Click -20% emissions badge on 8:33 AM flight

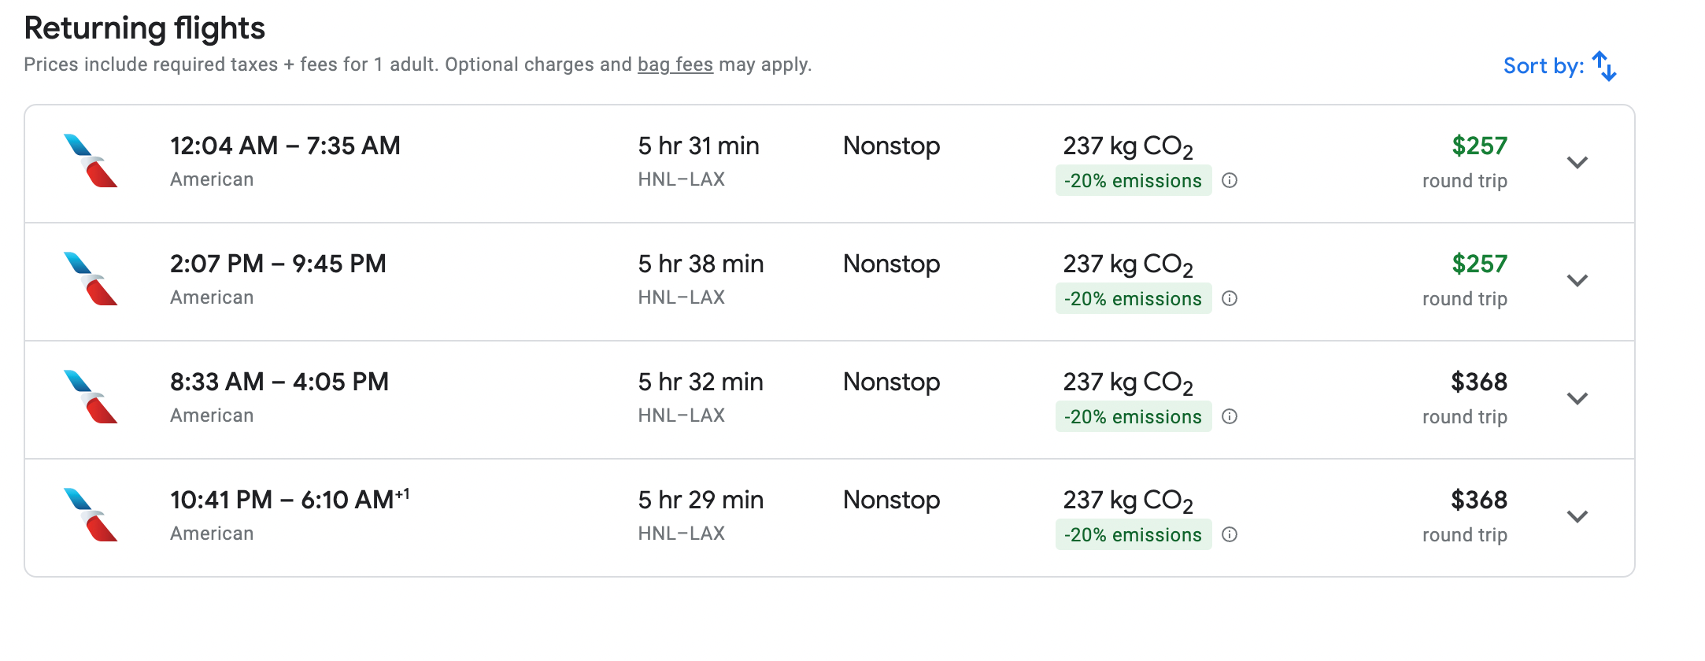(1133, 417)
